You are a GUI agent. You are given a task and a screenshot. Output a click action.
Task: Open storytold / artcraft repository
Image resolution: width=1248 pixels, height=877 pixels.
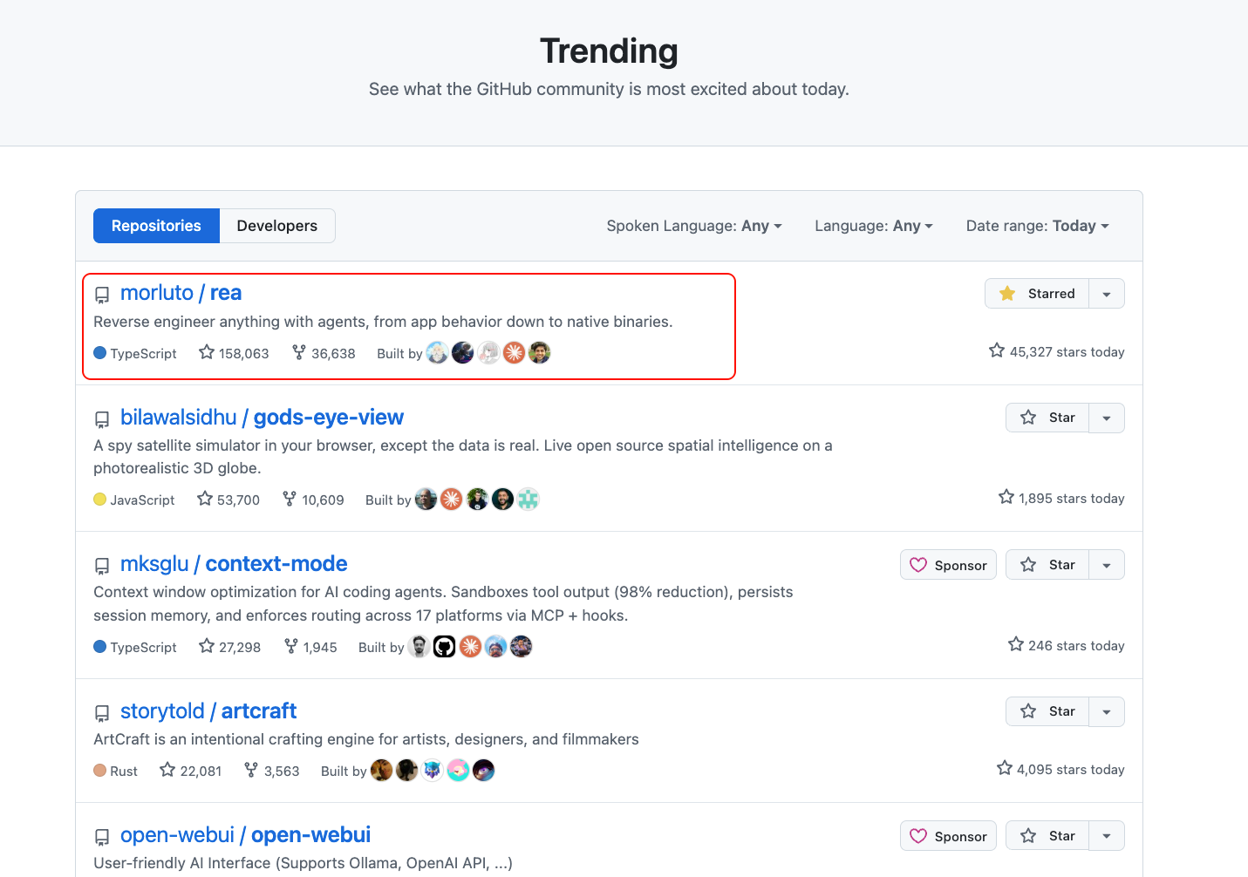tap(208, 711)
